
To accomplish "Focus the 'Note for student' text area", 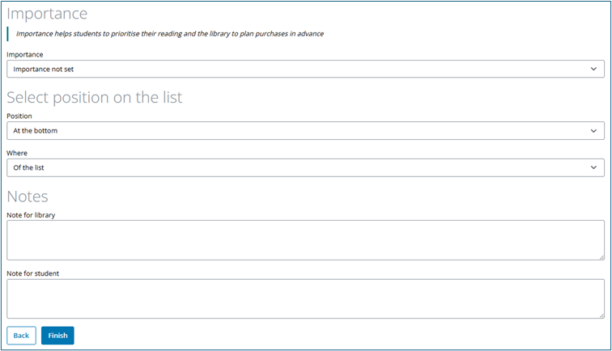I will click(x=305, y=298).
